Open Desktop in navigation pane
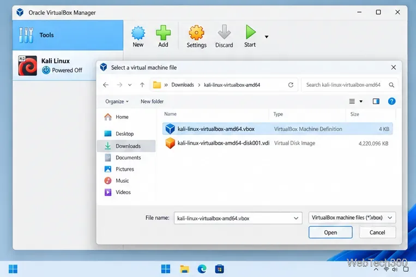This screenshot has width=416, height=277. [x=126, y=134]
